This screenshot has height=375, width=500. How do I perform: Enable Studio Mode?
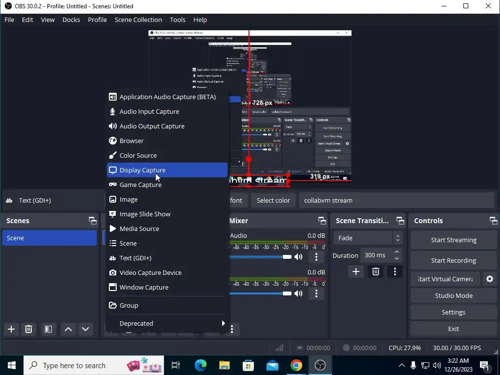tap(454, 295)
